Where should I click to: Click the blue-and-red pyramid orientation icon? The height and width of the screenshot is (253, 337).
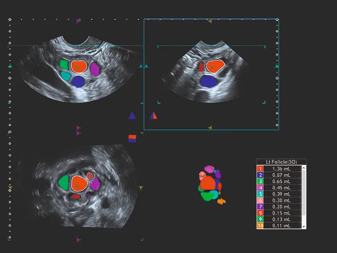pyautogui.click(x=153, y=116)
